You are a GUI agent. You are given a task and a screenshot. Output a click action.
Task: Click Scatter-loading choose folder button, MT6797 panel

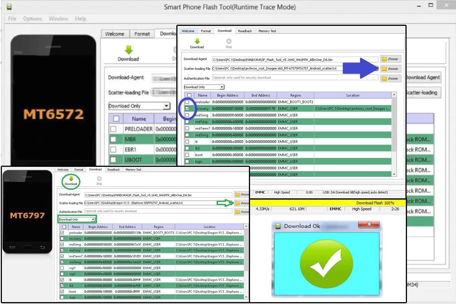click(x=242, y=203)
